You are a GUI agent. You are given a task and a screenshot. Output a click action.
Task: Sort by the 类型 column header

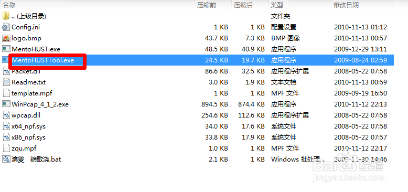tap(277, 5)
